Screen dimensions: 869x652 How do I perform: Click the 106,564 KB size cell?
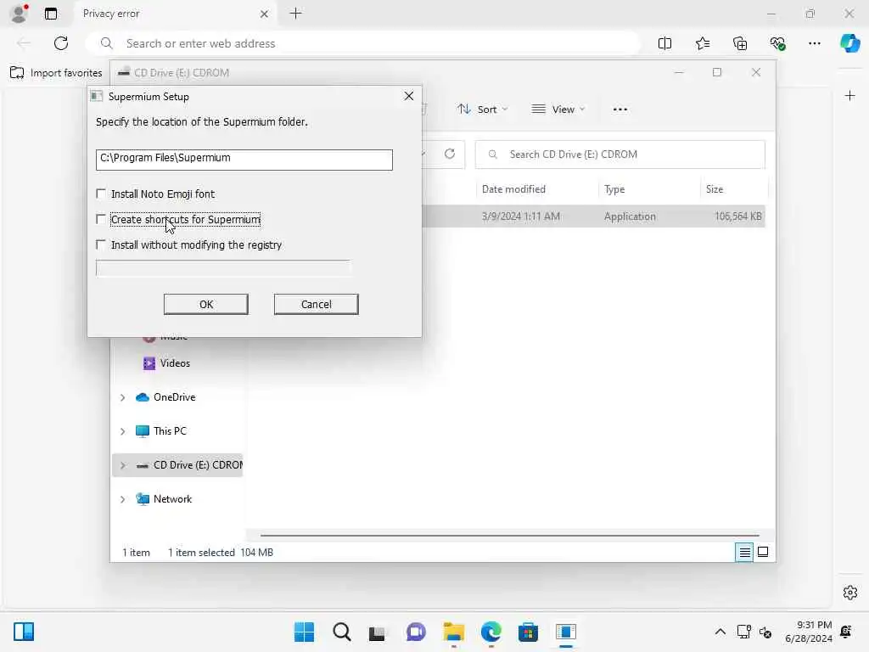click(737, 216)
